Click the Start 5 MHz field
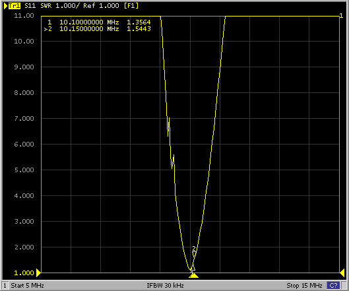The width and height of the screenshot is (349, 291). (27, 286)
